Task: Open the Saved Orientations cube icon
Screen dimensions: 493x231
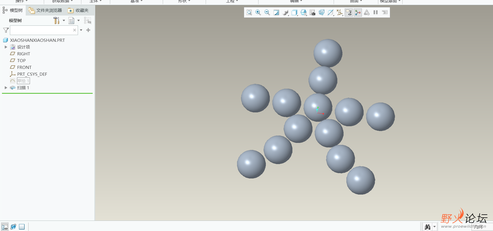Action: point(294,12)
